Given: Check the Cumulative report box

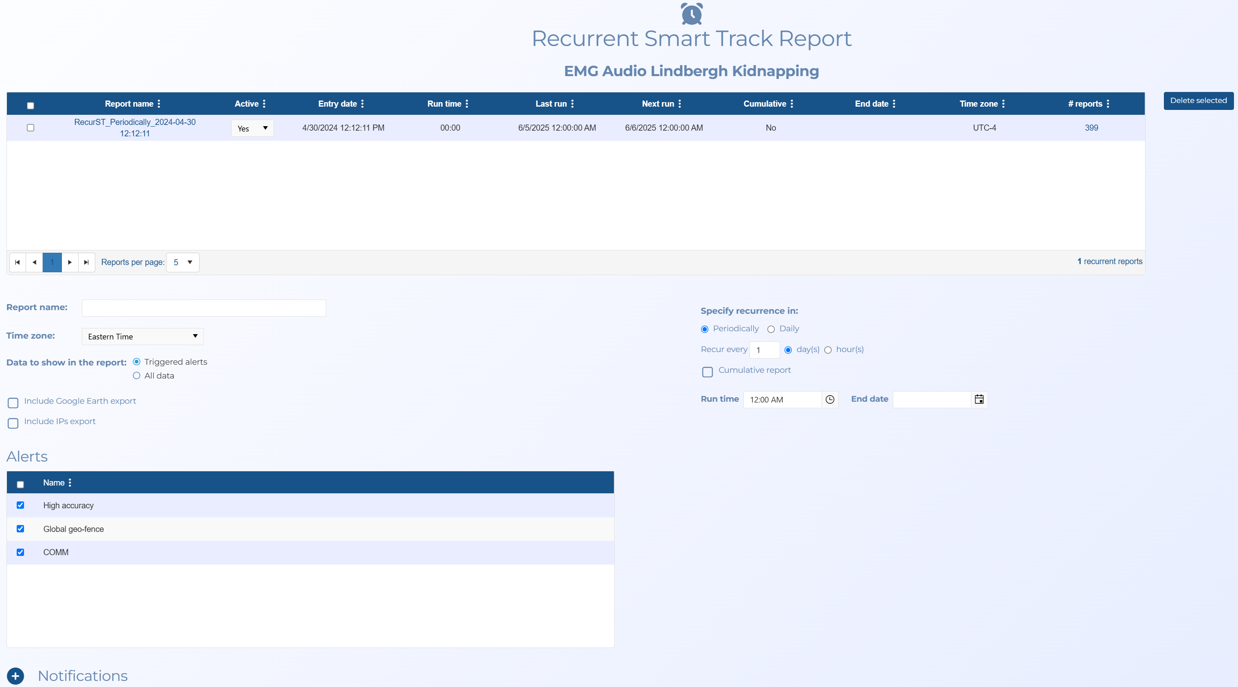Looking at the screenshot, I should [x=708, y=372].
